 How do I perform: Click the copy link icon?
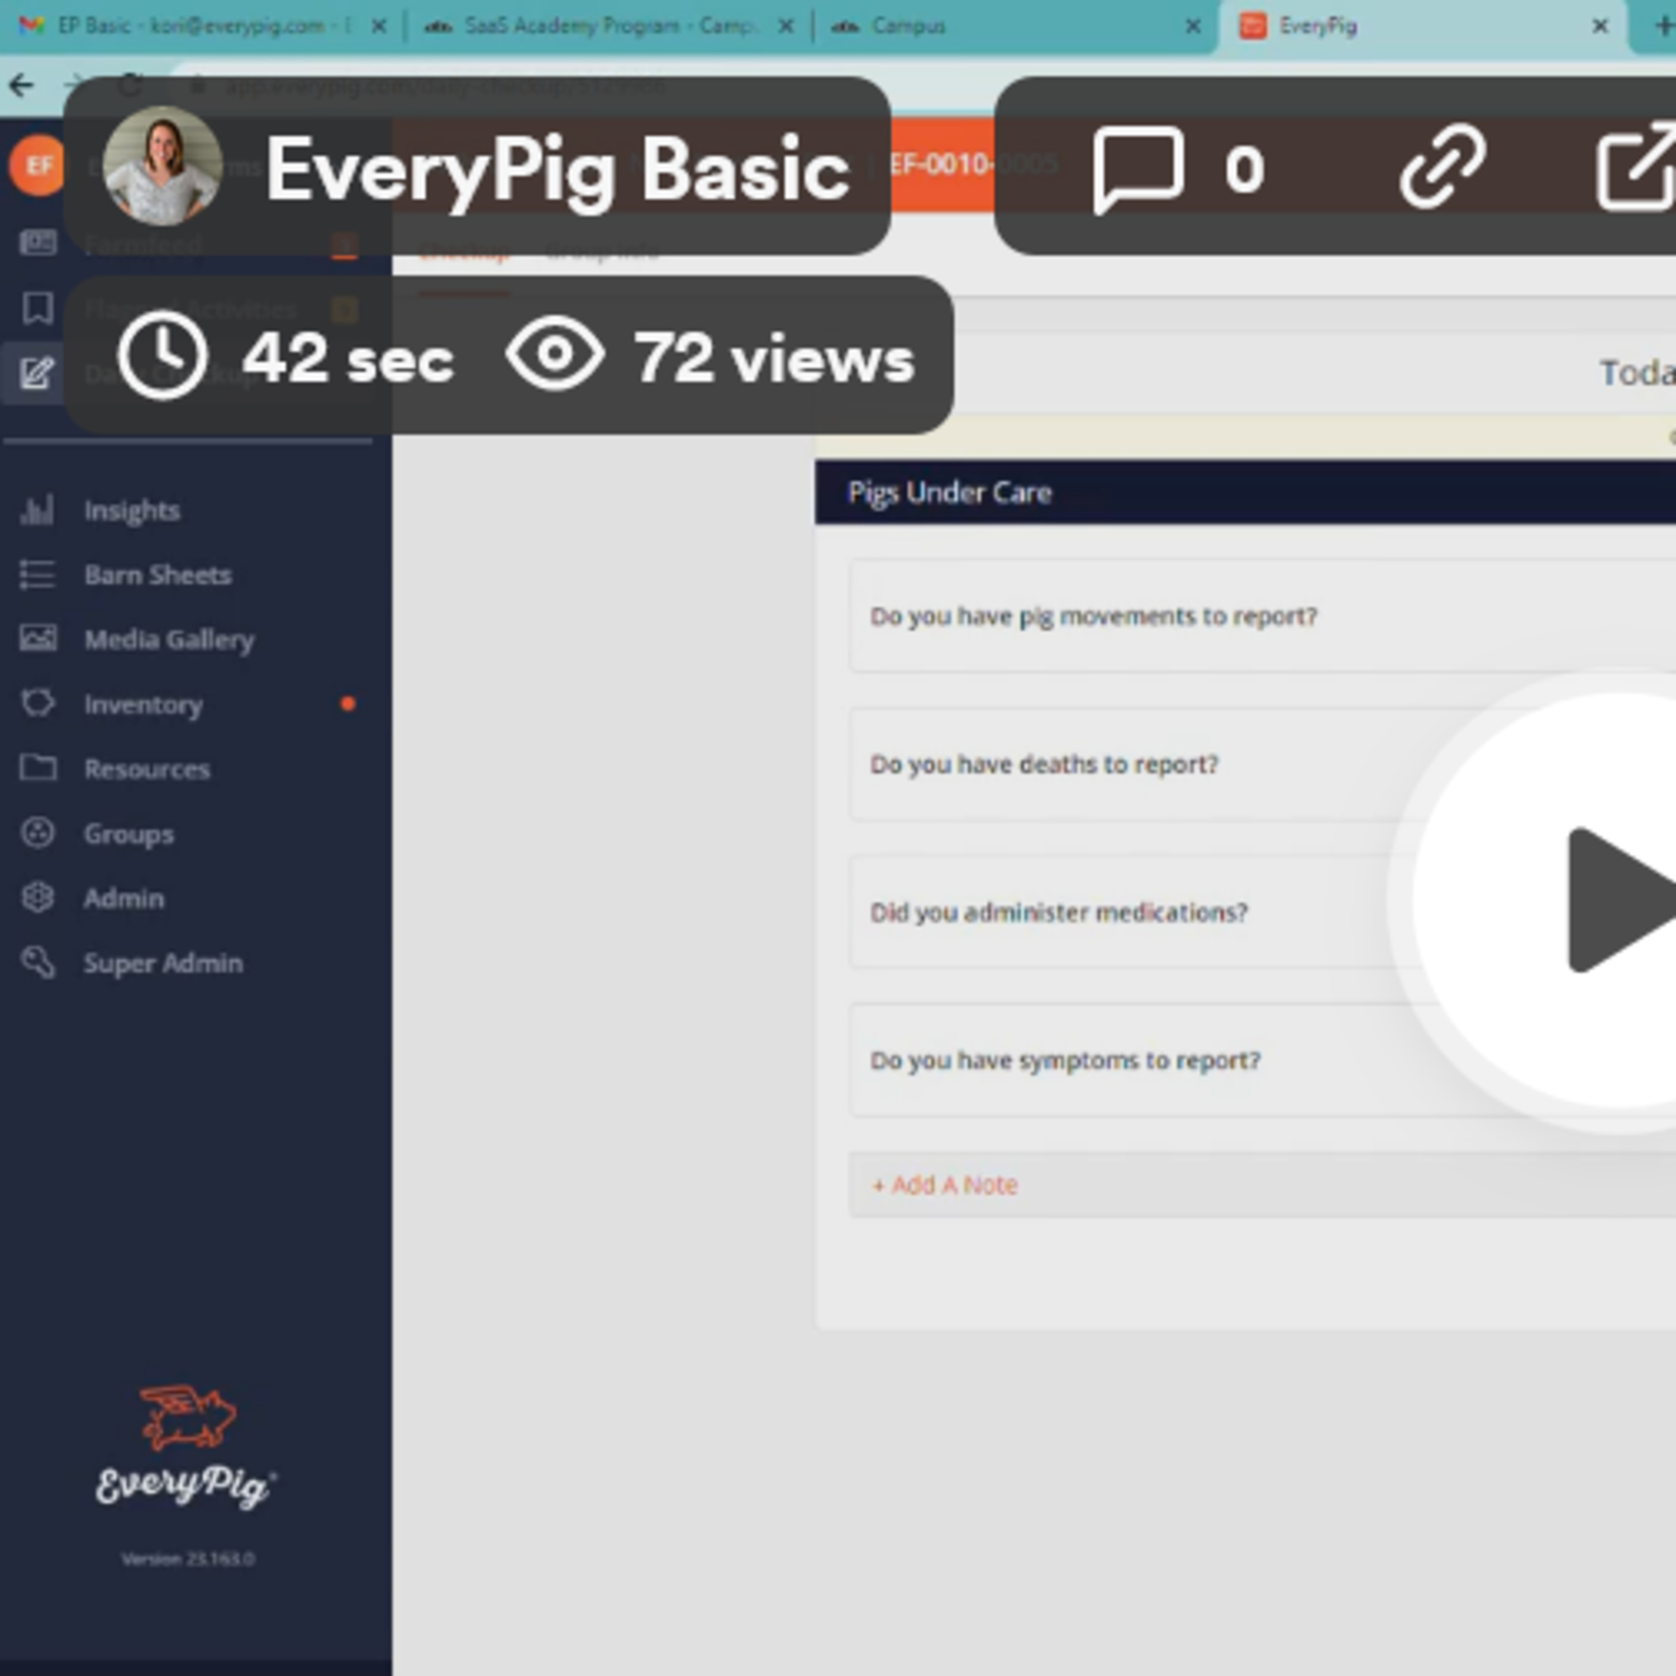pos(1442,166)
